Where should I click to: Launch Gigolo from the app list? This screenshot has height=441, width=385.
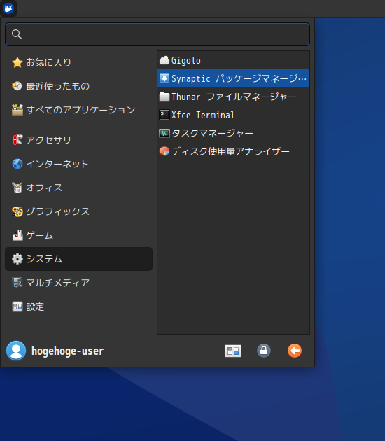[x=233, y=60]
